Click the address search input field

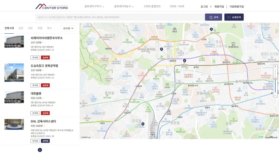tap(120, 17)
